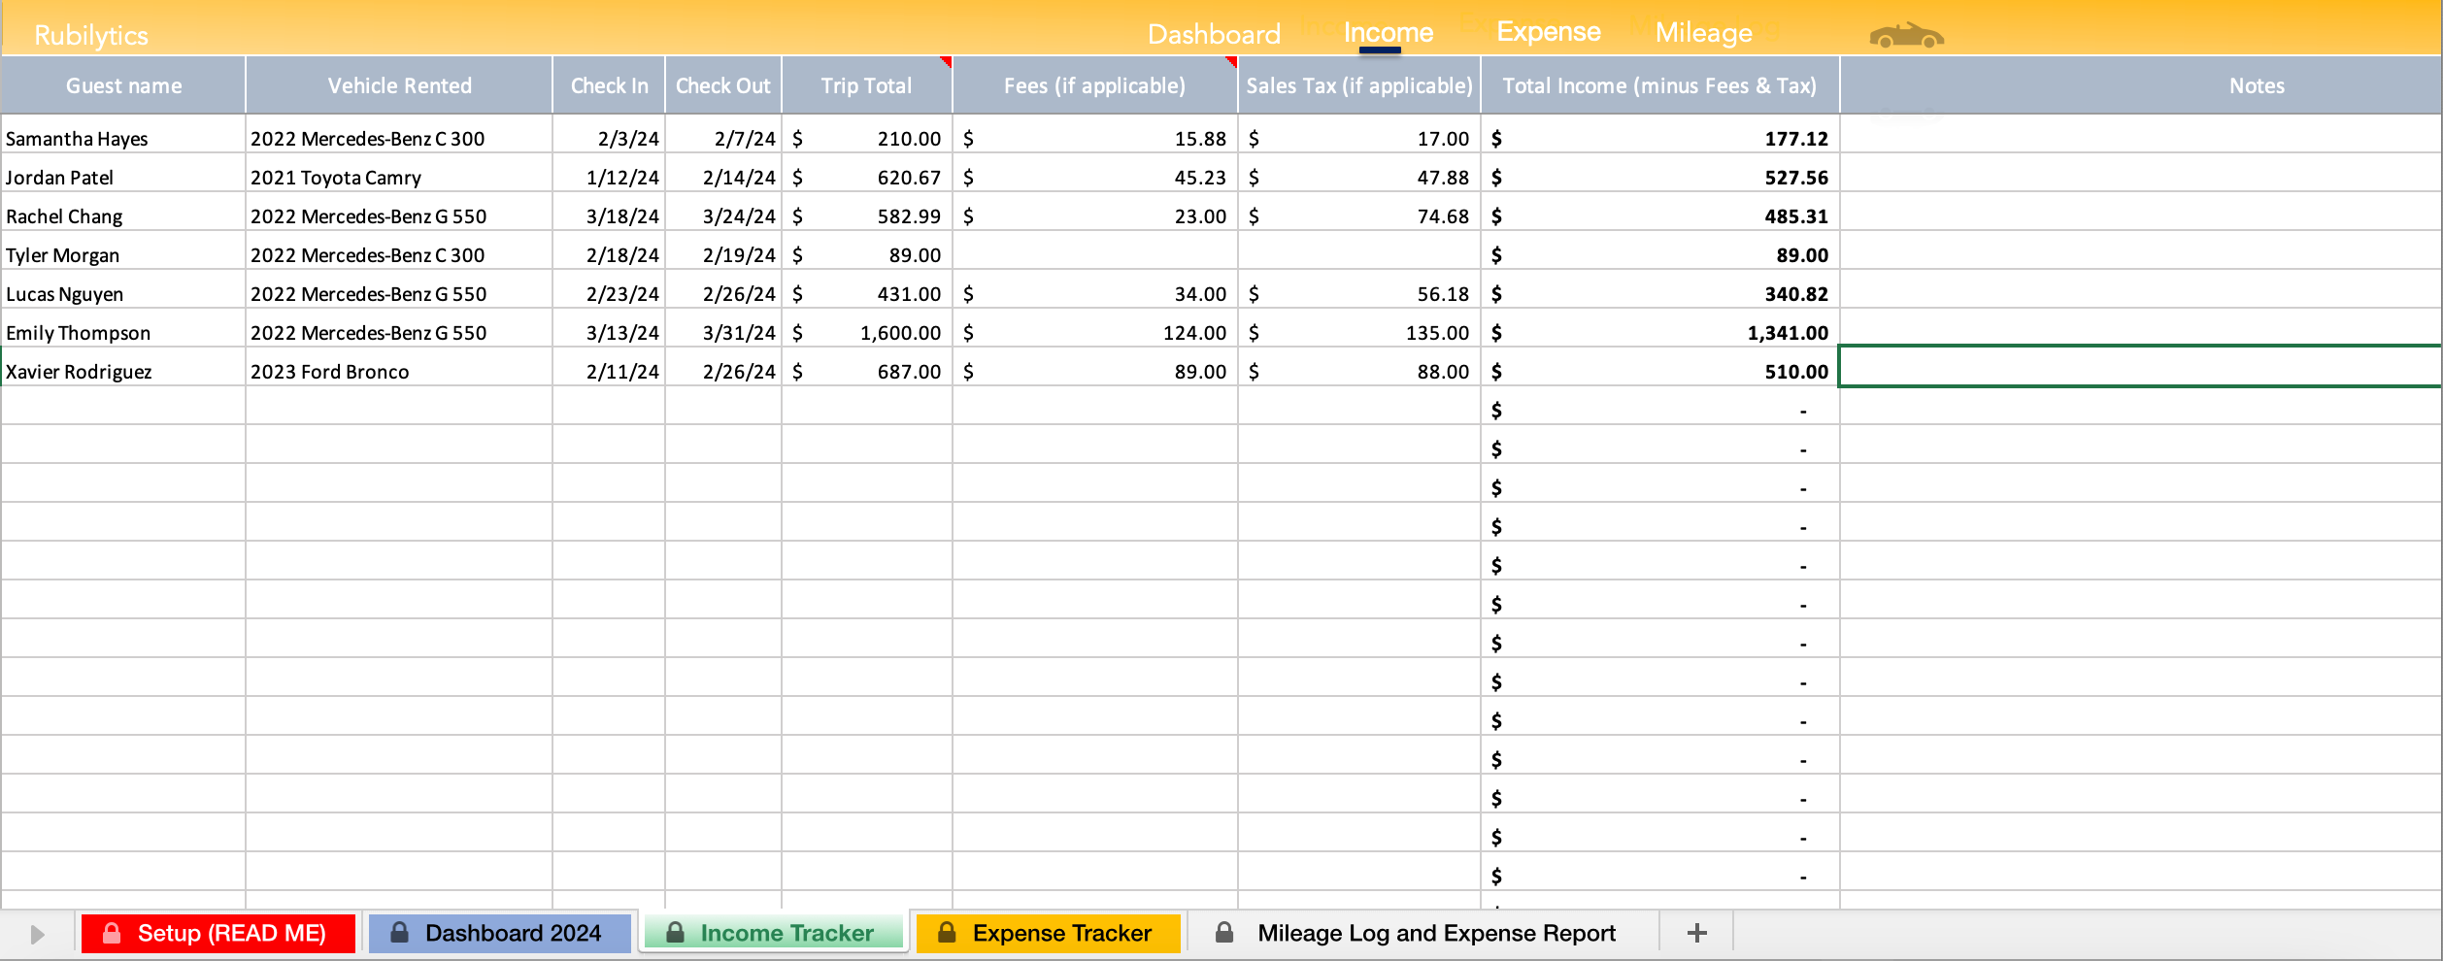
Task: Click the Rubilytics logo text
Action: (x=91, y=35)
